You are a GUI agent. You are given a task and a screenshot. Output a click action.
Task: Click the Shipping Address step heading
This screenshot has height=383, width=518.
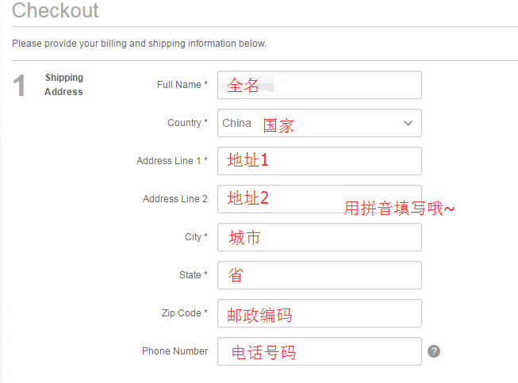(64, 85)
